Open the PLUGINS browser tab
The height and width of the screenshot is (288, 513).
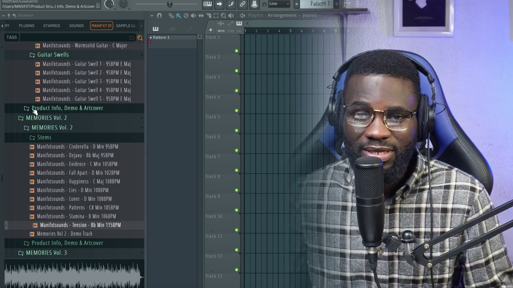[x=26, y=26]
